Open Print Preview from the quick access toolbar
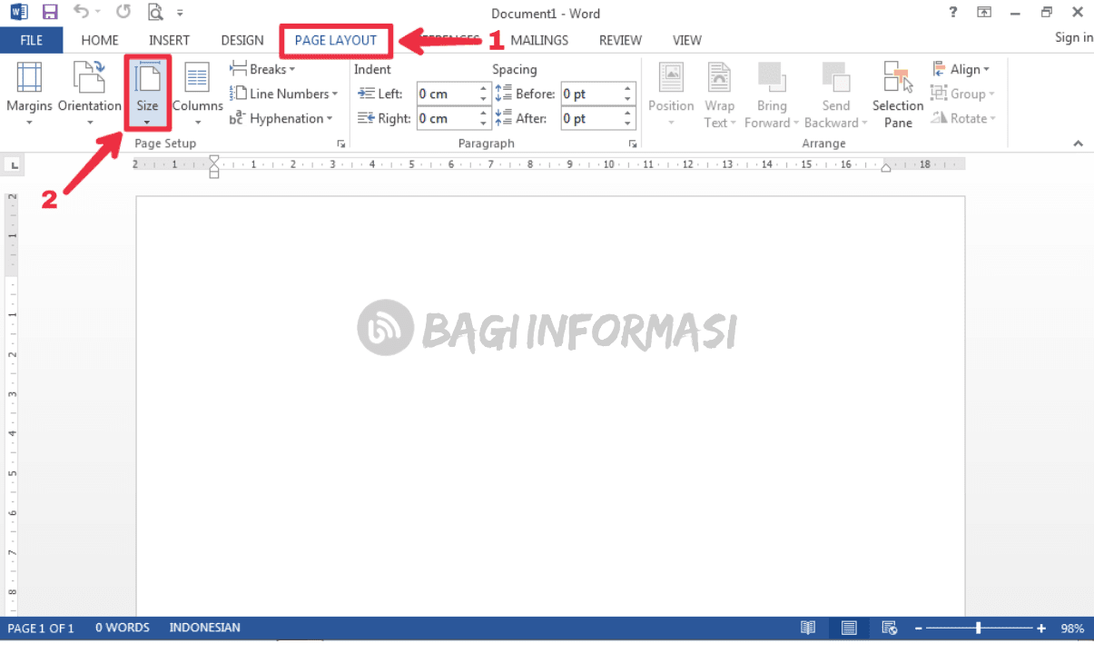 [x=155, y=13]
